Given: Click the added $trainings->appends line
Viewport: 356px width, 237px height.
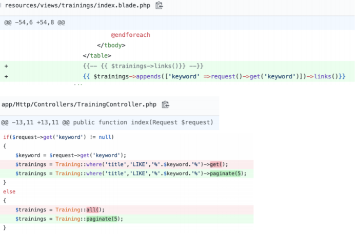Looking at the screenshot, I should click(x=214, y=77).
